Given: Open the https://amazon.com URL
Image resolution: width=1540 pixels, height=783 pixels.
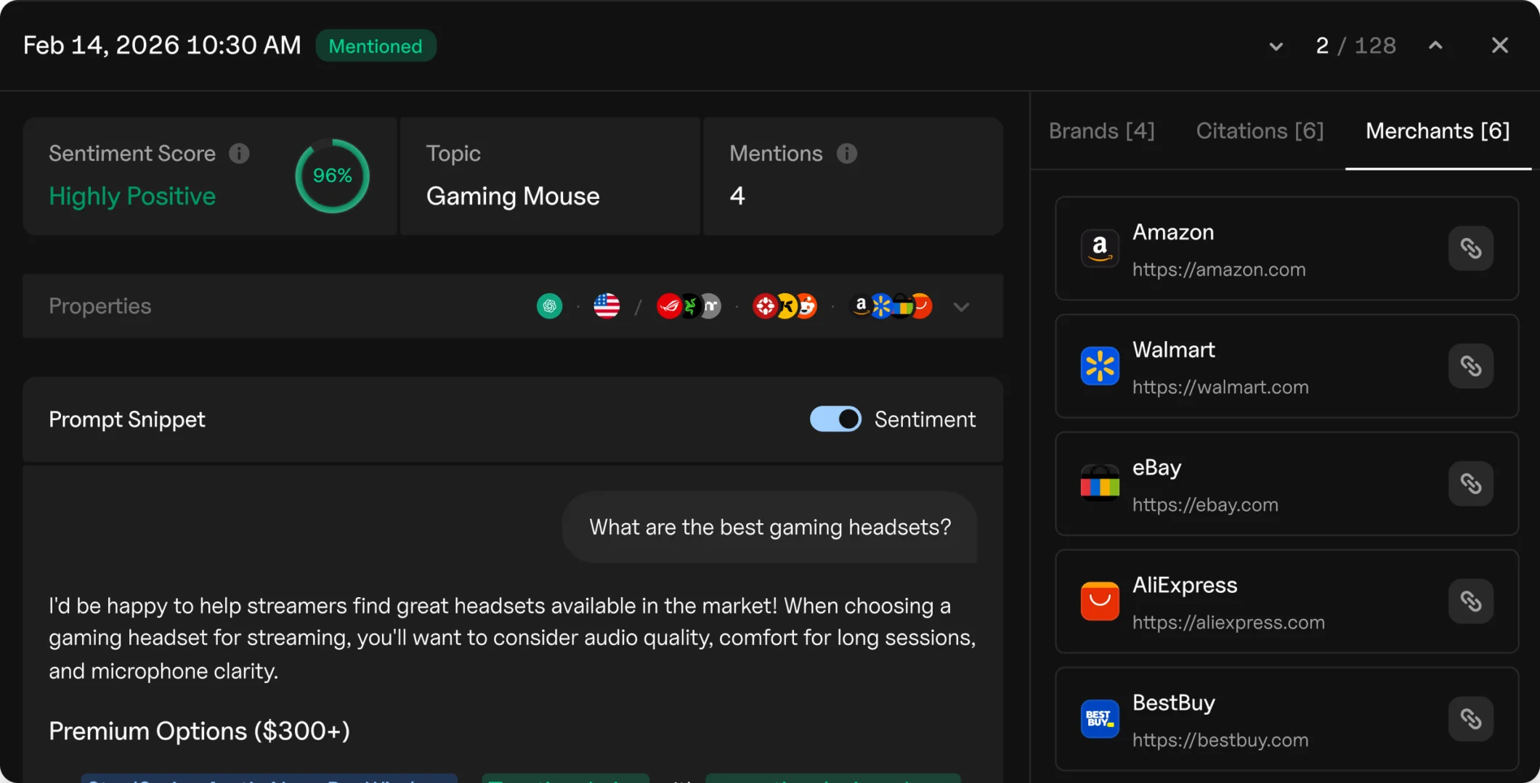Looking at the screenshot, I should coord(1219,270).
